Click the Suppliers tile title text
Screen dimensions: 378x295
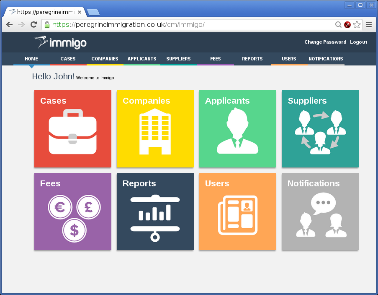tap(307, 101)
